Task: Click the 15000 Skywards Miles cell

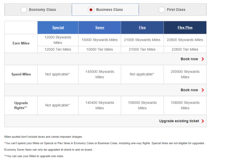Action: (x=100, y=40)
